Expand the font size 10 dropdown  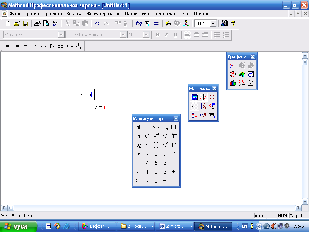pos(146,35)
